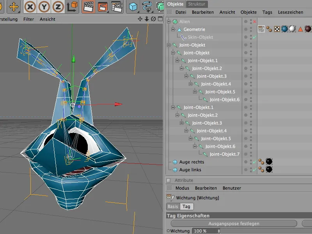Open the render settings icon
312x234 pixels.
(117, 7)
